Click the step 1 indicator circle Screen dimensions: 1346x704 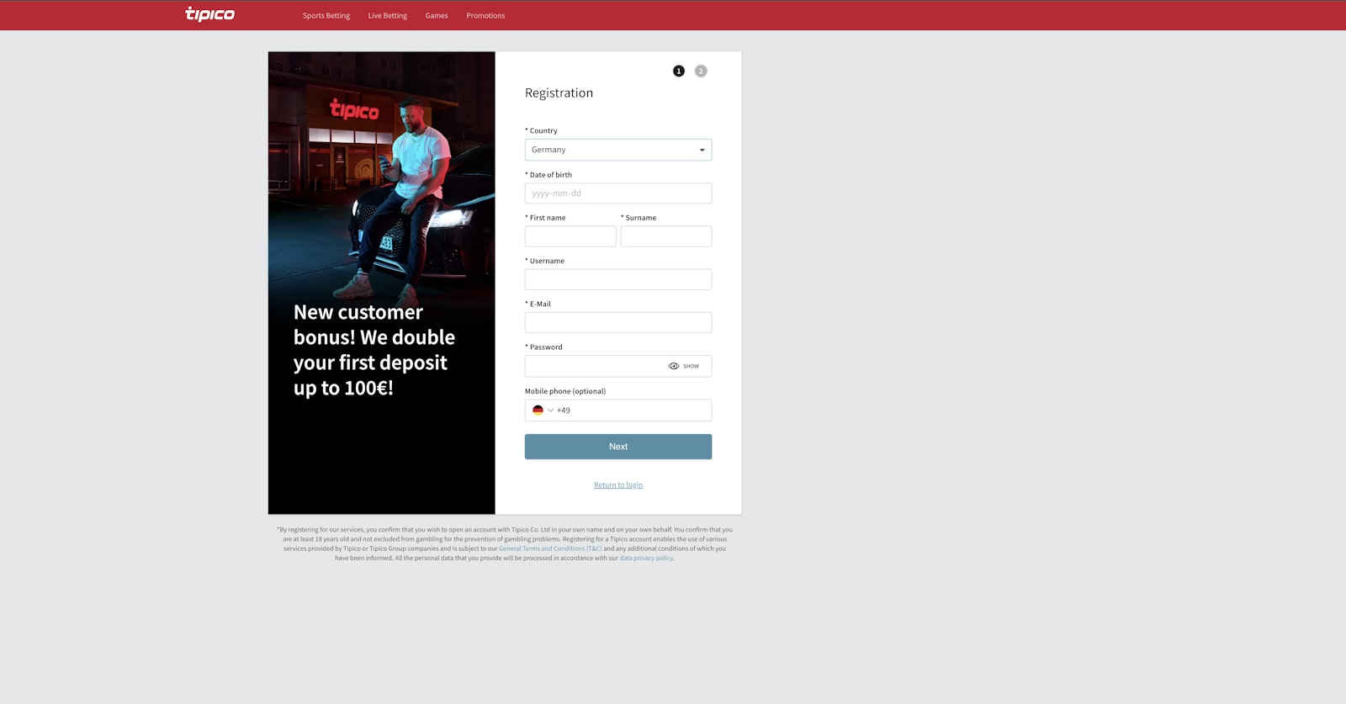click(679, 71)
